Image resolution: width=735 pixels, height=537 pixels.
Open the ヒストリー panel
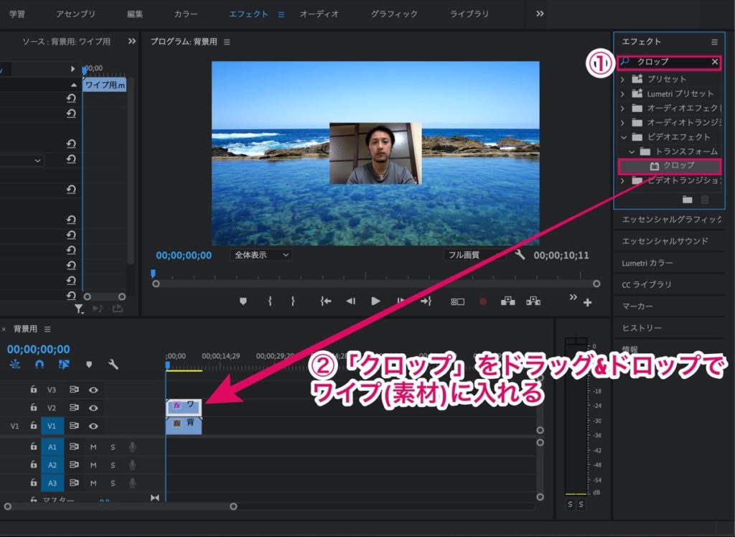(x=641, y=328)
